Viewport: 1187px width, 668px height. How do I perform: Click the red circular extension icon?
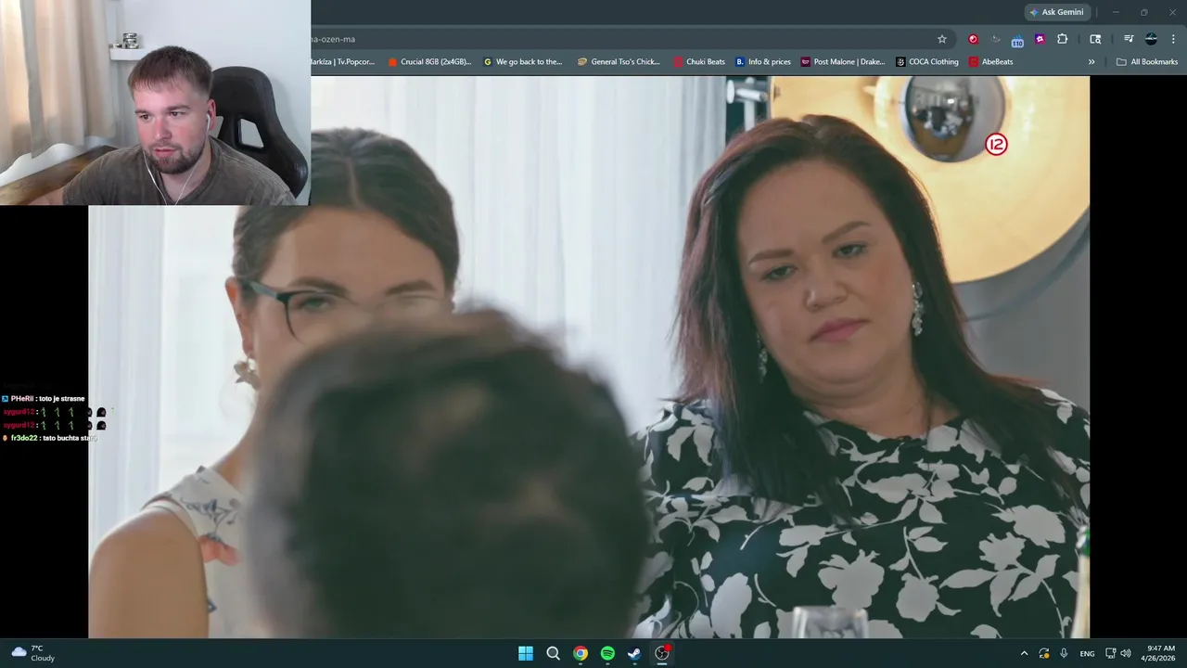pyautogui.click(x=973, y=39)
